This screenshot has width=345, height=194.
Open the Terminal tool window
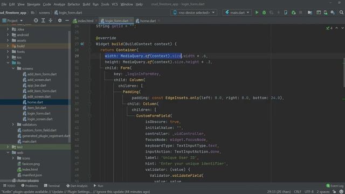point(52,186)
